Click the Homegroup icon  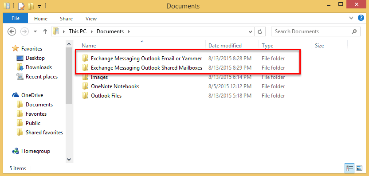click(x=15, y=151)
